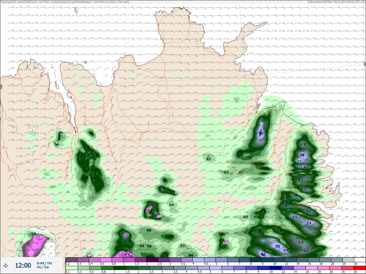Click the 4.2 precipitation value on map
This screenshot has height=274, width=366.
(x=304, y=189)
